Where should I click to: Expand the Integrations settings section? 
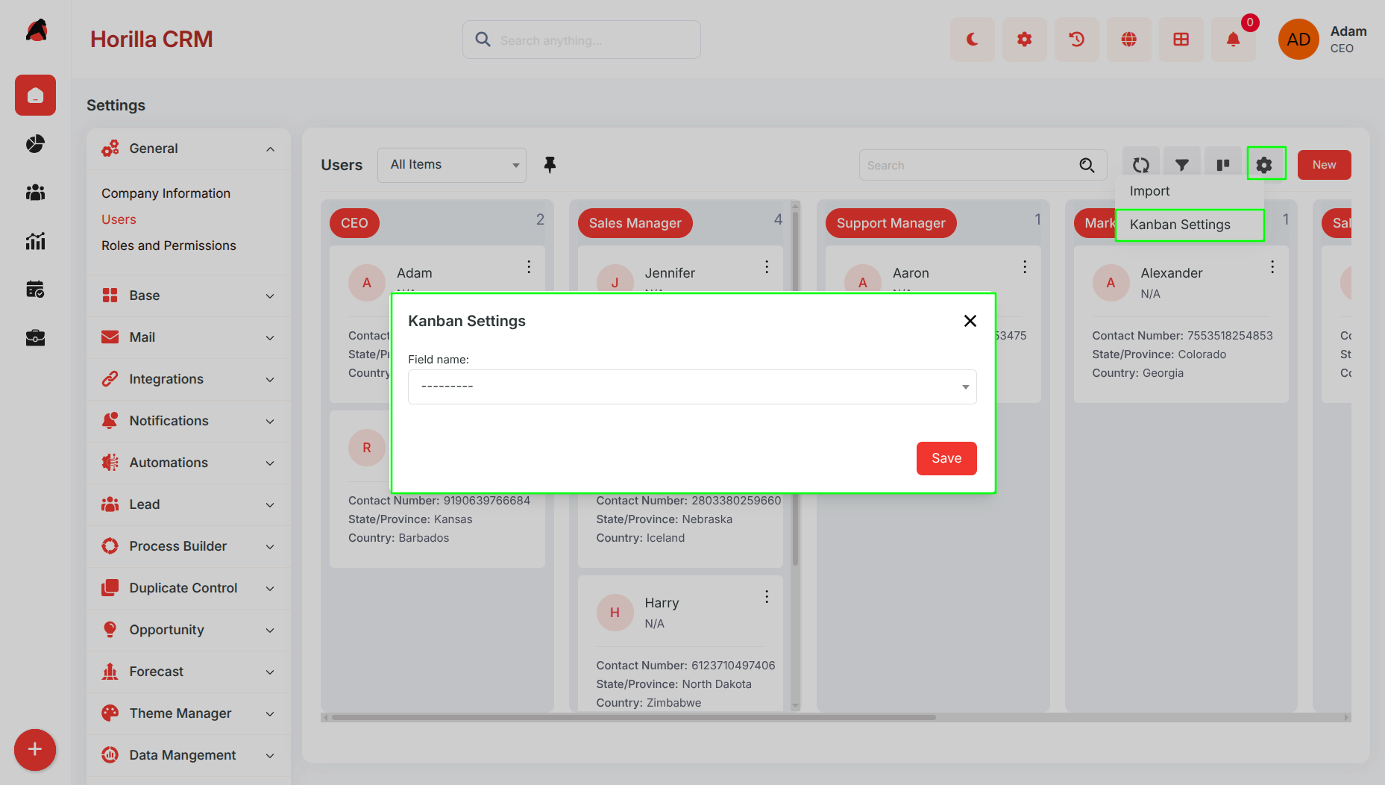pyautogui.click(x=189, y=379)
